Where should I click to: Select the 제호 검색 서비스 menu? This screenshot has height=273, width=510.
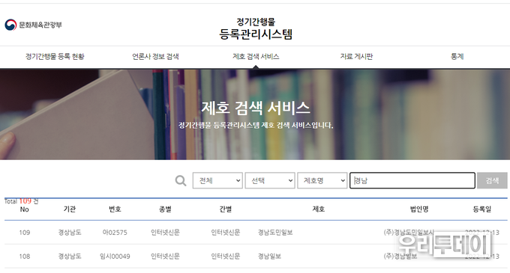click(256, 56)
